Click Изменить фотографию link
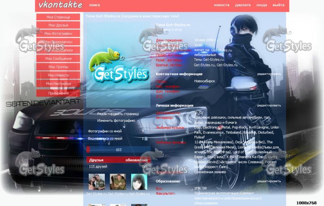Image resolution: width=324 pixels, height=206 pixels. click(x=116, y=121)
